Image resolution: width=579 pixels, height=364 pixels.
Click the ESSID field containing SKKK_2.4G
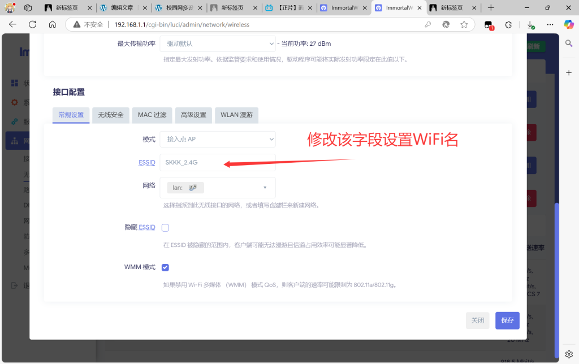click(217, 162)
